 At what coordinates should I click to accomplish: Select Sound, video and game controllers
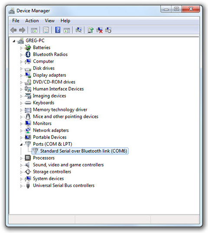point(68,165)
